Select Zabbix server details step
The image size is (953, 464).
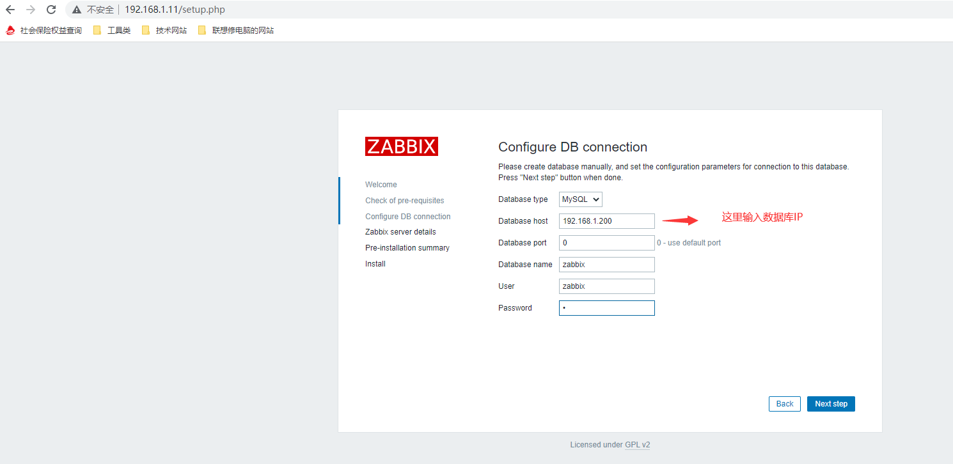(x=400, y=232)
